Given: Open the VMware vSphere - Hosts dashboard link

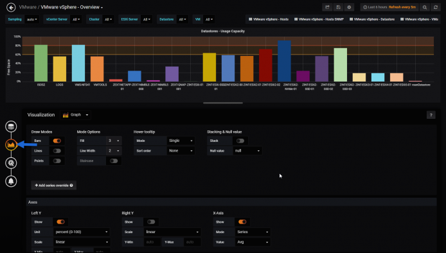Looking at the screenshot, I should [x=269, y=19].
